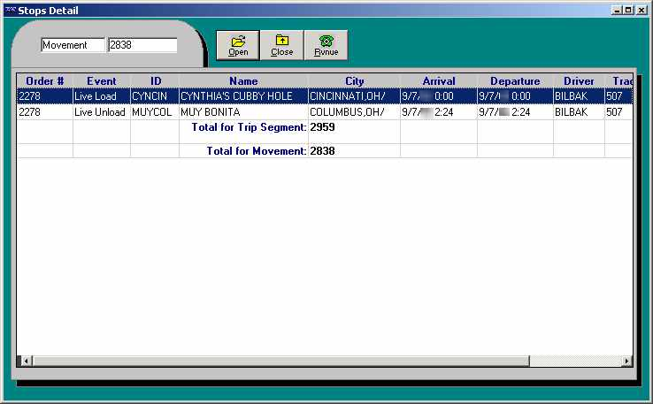Click the horizontal scrollbar right arrow

[626, 361]
